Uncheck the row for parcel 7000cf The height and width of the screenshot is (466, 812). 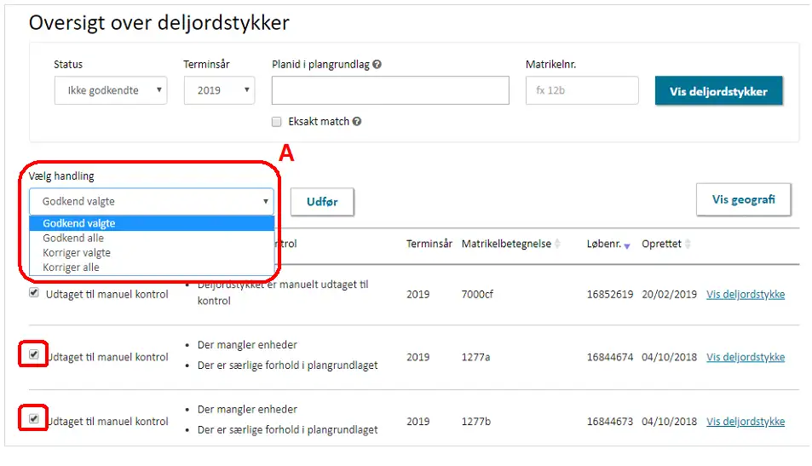coord(34,293)
